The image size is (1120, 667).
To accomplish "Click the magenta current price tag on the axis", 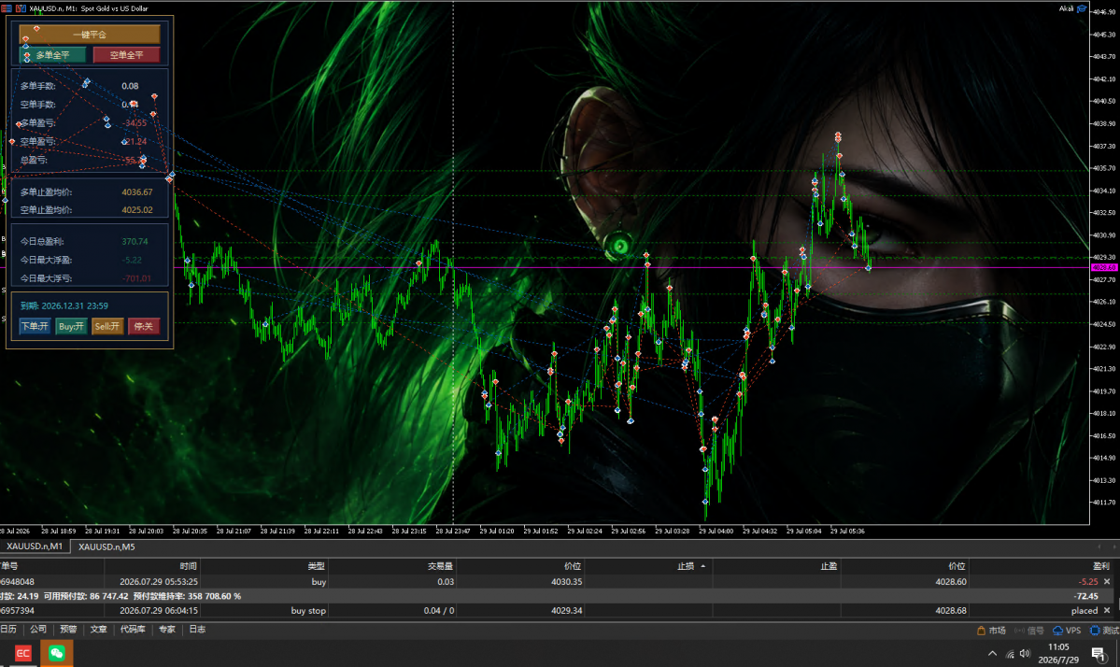I will click(x=1104, y=268).
